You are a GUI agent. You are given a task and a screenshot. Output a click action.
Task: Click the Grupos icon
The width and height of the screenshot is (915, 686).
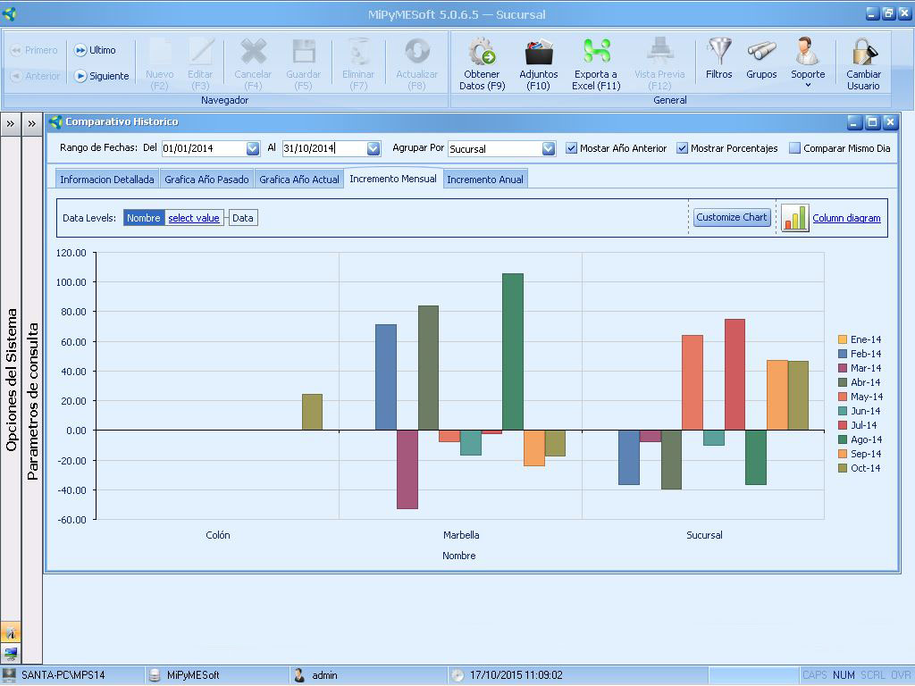pyautogui.click(x=761, y=51)
